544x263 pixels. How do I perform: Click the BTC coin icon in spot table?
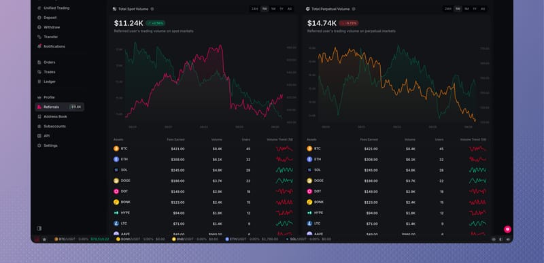[116, 149]
